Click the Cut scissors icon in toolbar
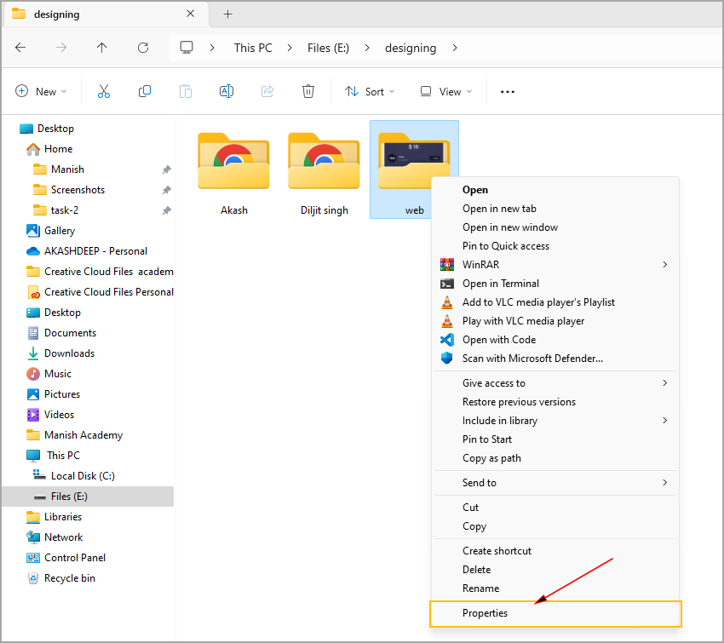Screen dimensions: 724x643 pyautogui.click(x=104, y=92)
